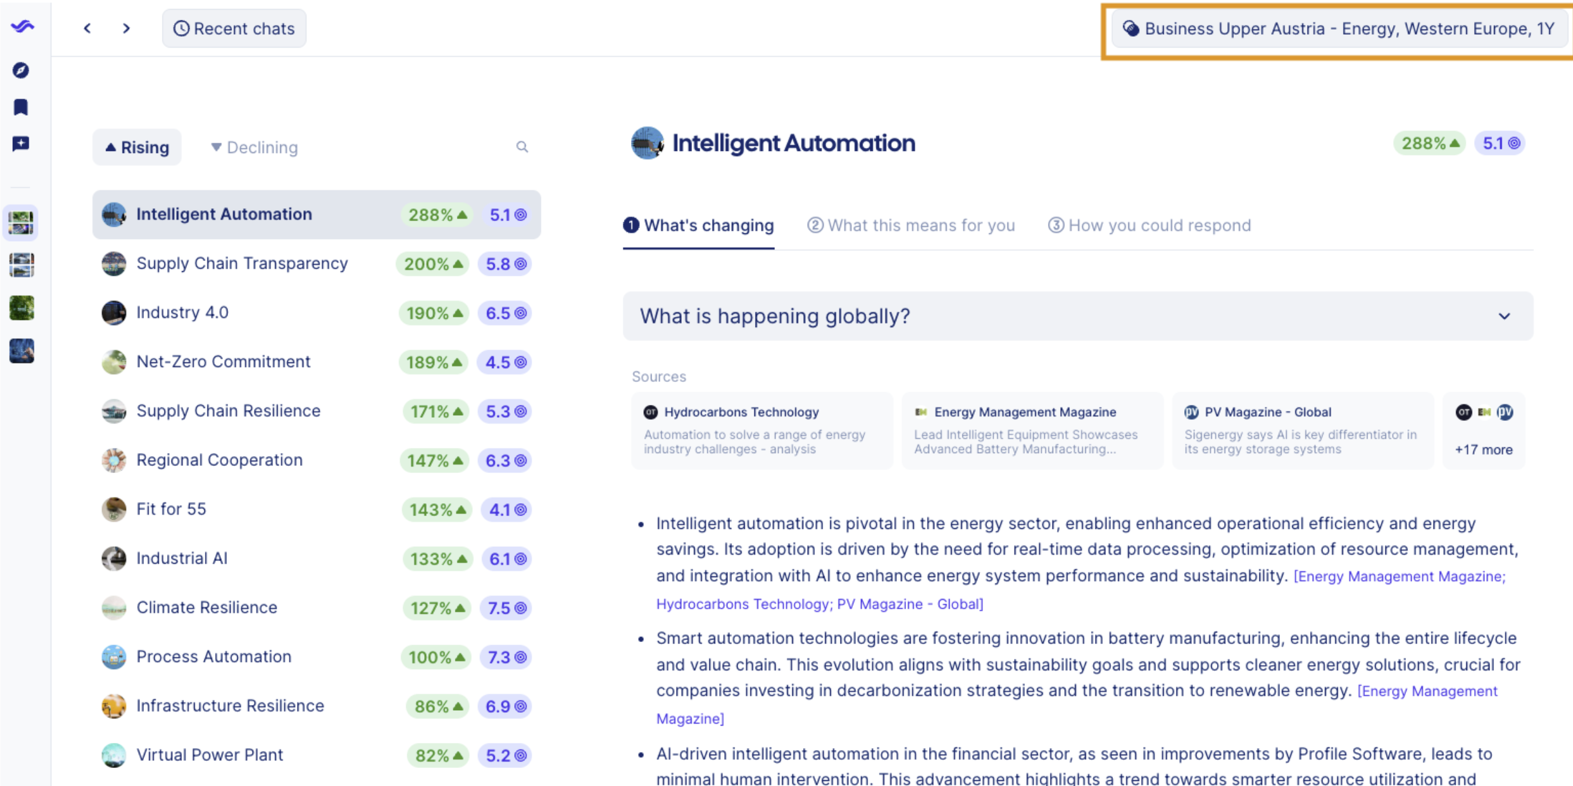Click the search icon above trend list
Viewport: 1573px width, 786px height.
click(x=522, y=147)
